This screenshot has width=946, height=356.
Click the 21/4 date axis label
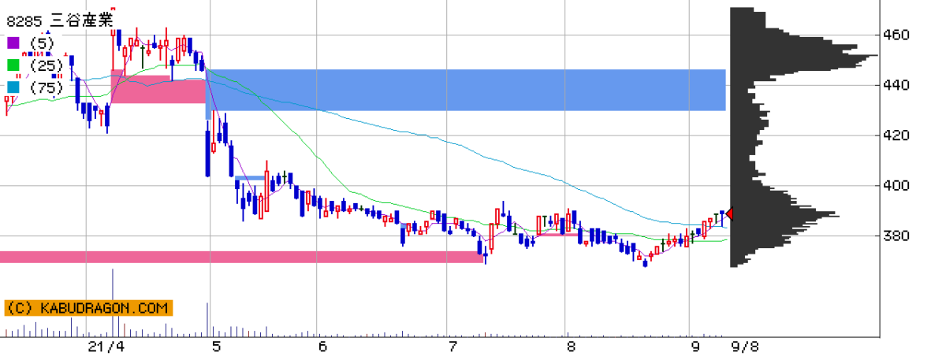tap(106, 347)
